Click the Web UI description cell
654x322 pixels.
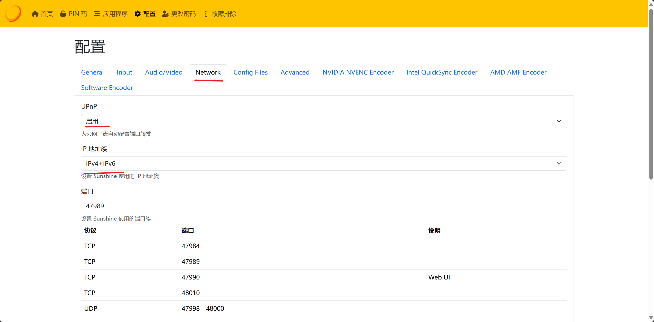click(x=439, y=277)
